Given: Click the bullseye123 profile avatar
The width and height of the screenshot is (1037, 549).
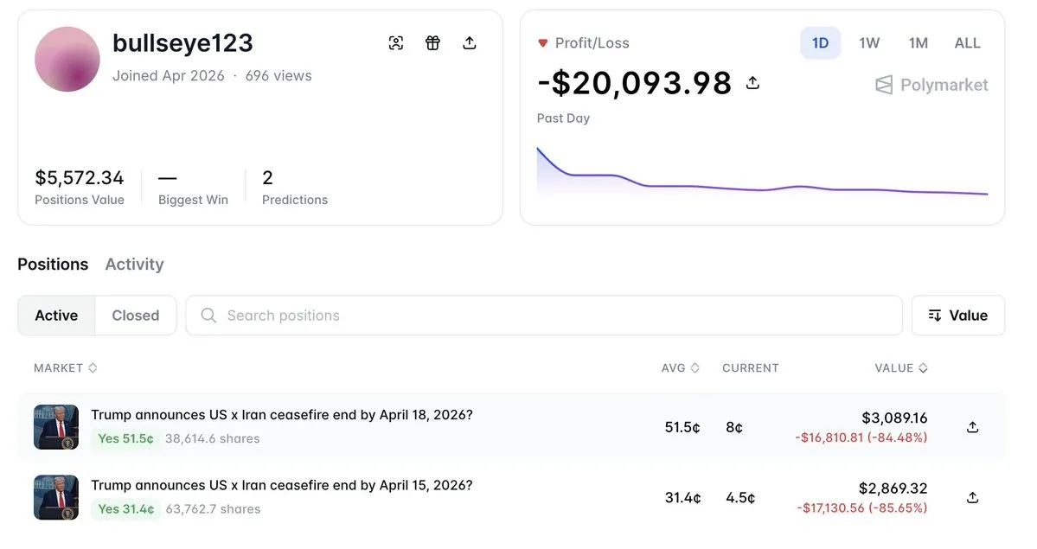Looking at the screenshot, I should pyautogui.click(x=67, y=59).
